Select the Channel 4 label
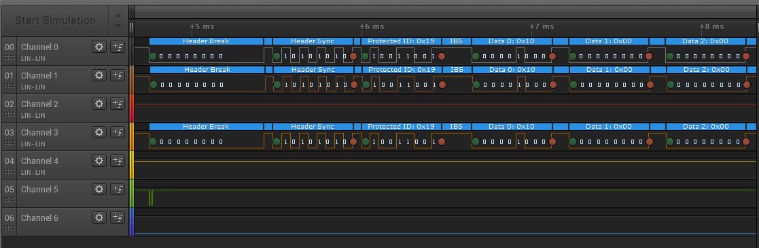 point(39,161)
